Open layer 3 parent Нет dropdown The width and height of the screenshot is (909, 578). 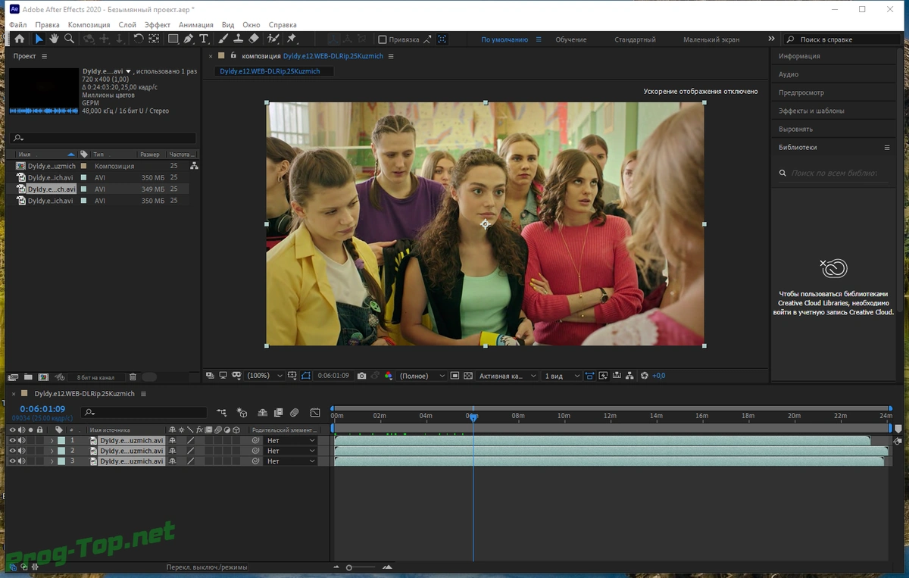pos(291,461)
